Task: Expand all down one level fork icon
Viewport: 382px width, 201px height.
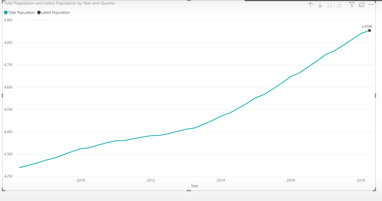Action: 339,5
